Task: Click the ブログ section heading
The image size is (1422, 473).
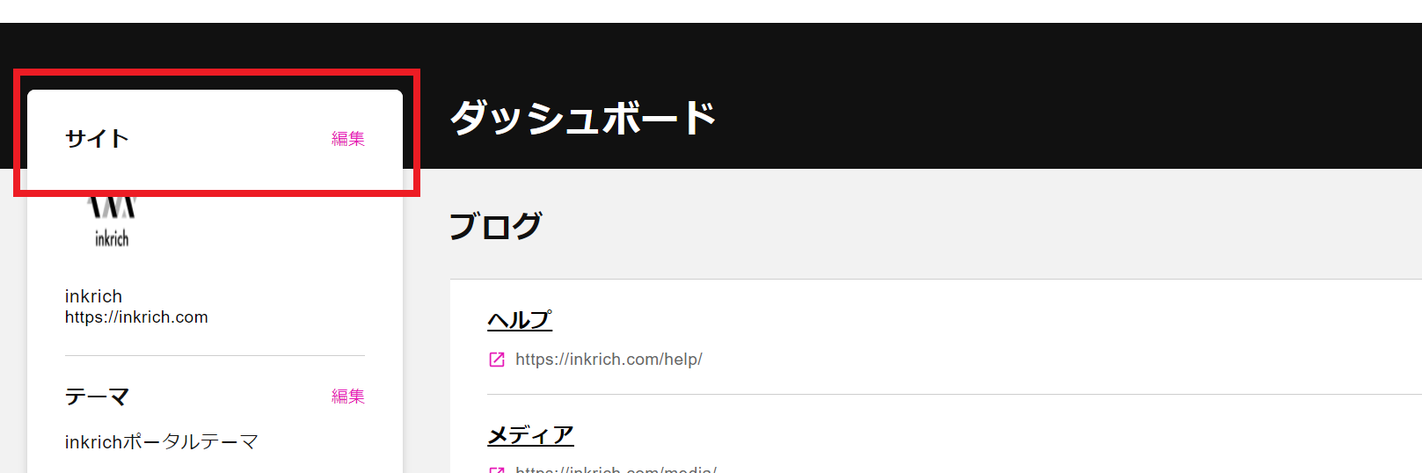Action: coord(495,226)
